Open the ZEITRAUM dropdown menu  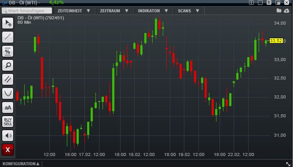[x=114, y=11]
